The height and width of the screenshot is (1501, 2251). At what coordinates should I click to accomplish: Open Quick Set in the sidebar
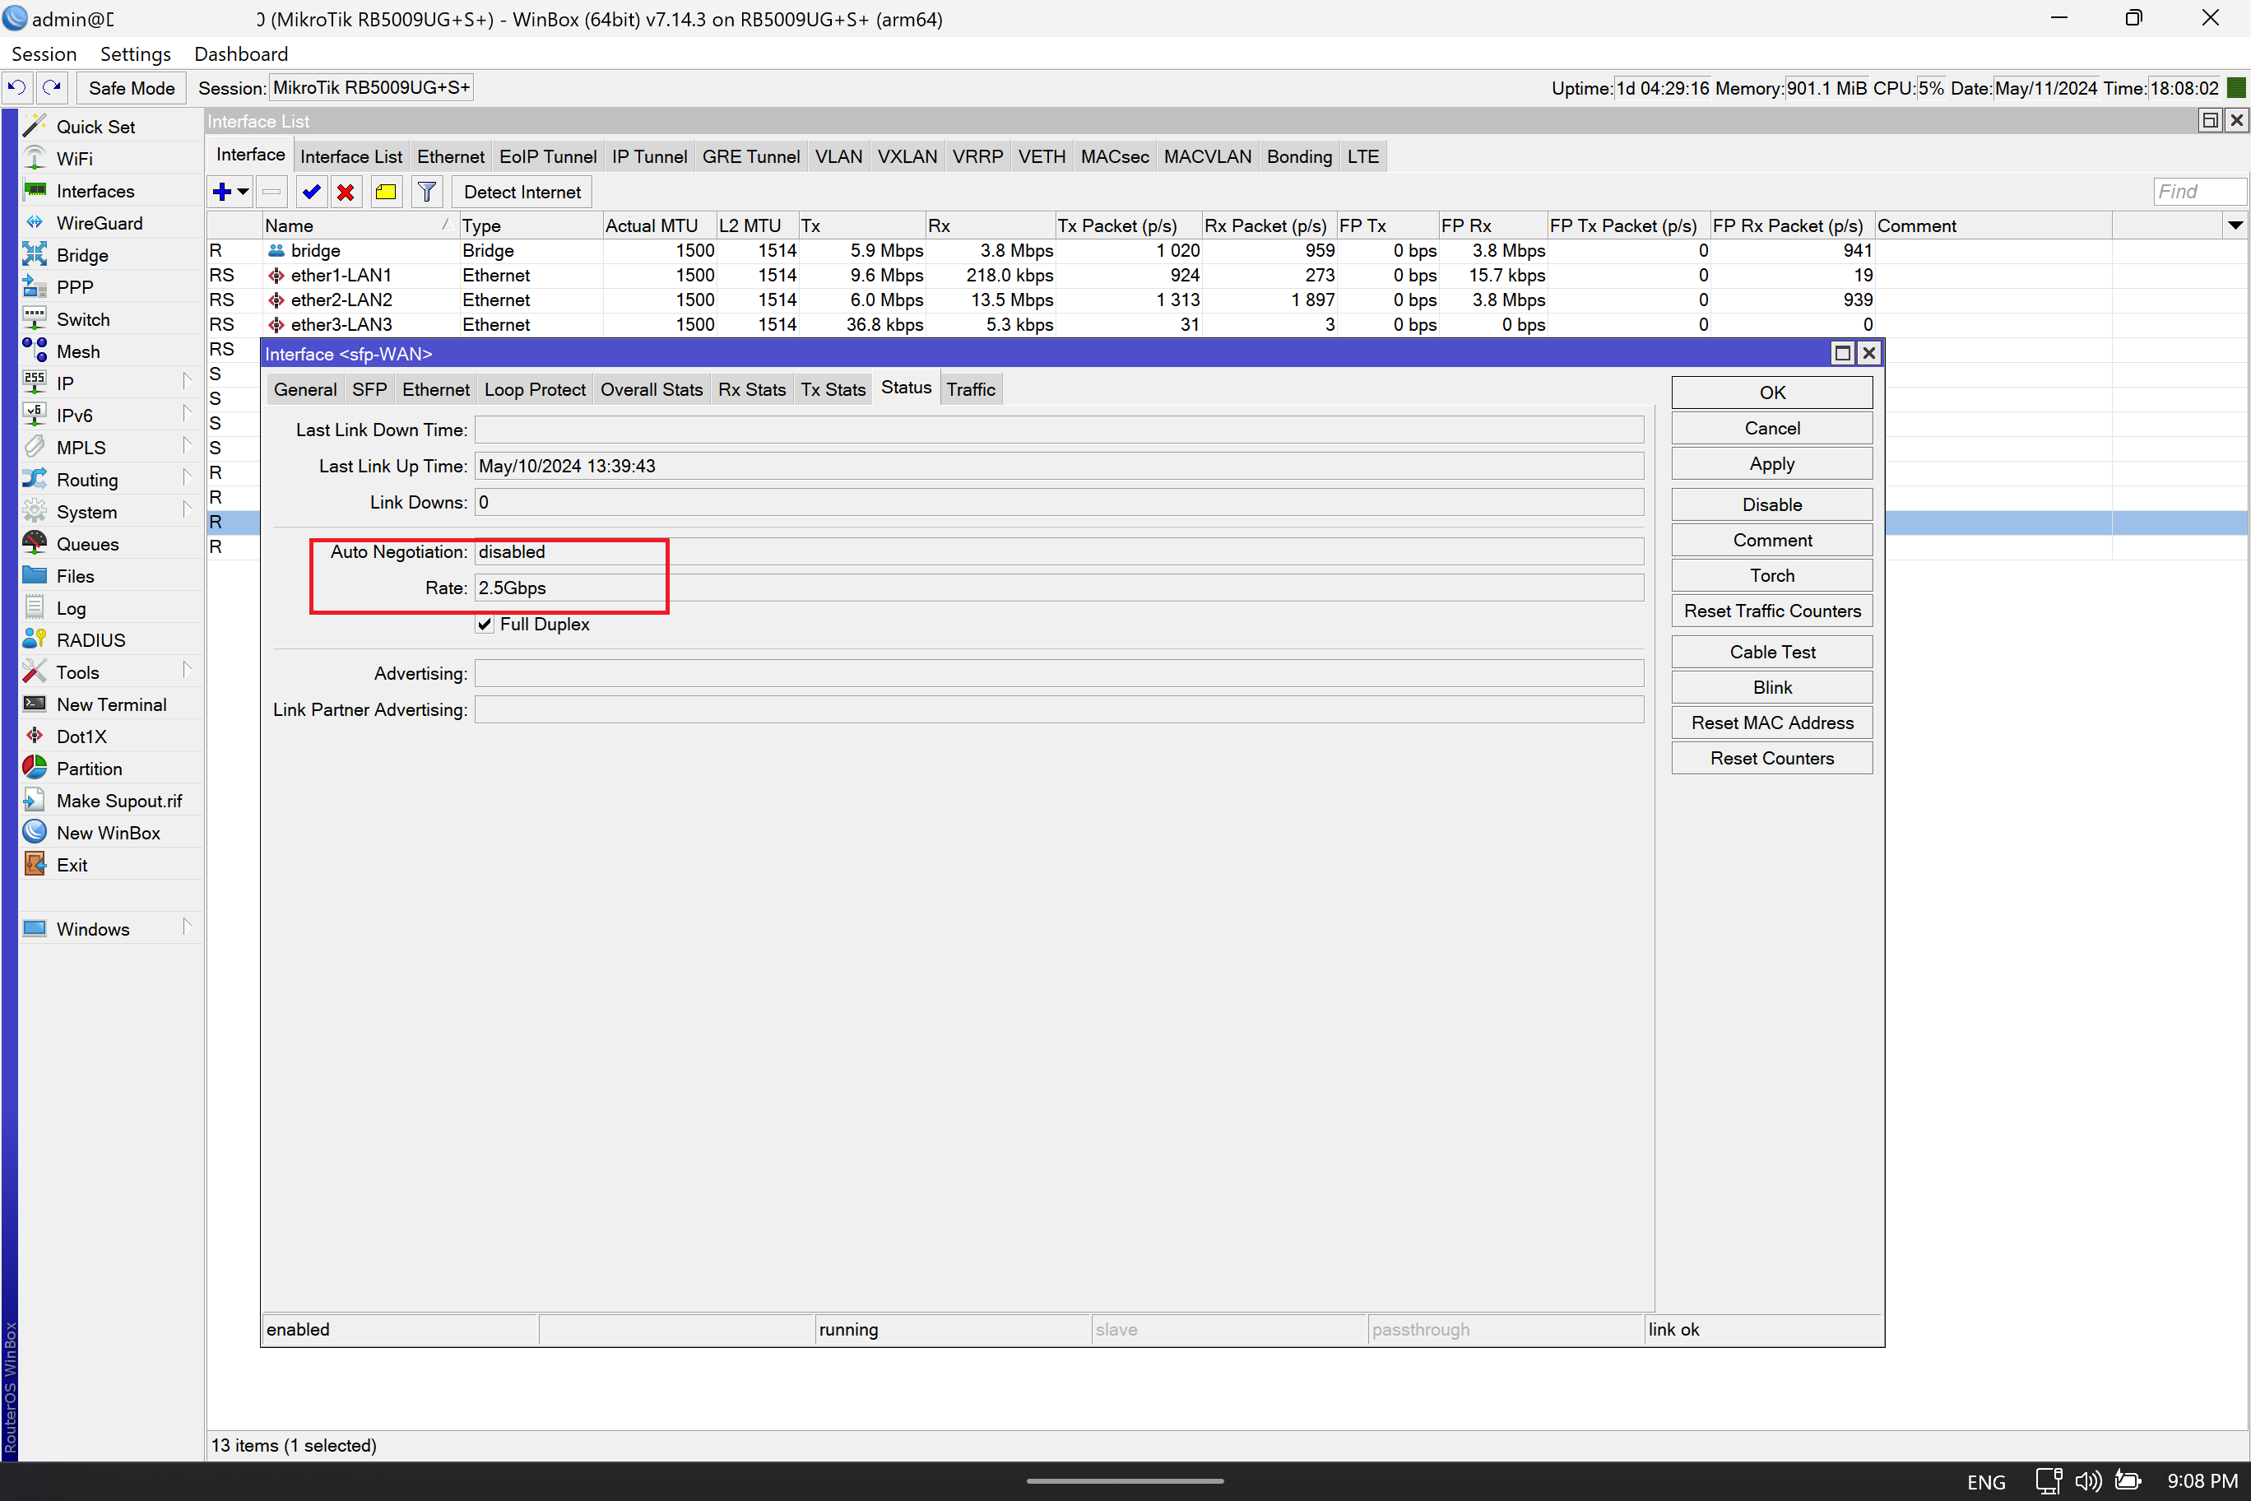[95, 127]
